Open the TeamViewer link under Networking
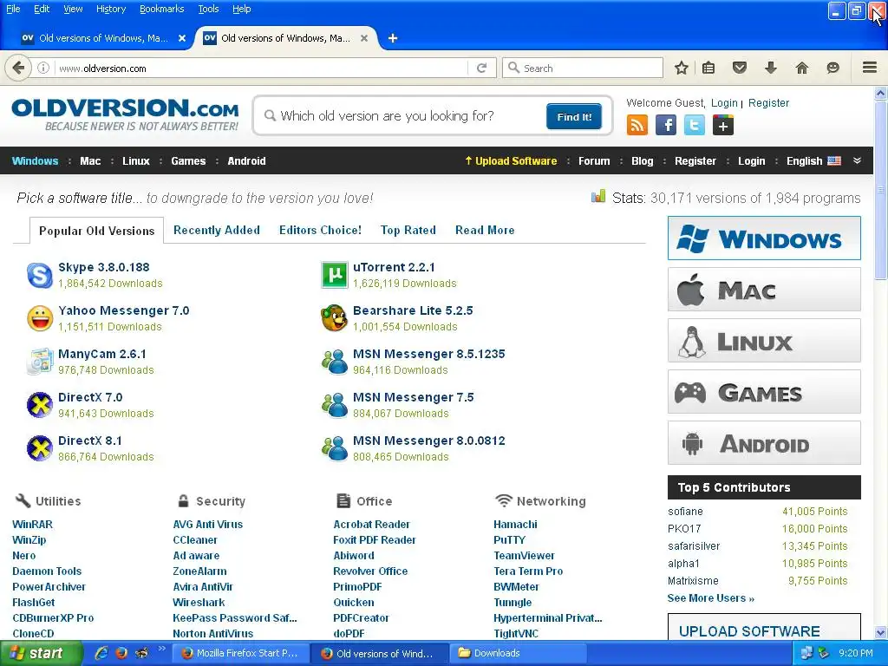This screenshot has width=888, height=666. pyautogui.click(x=524, y=556)
